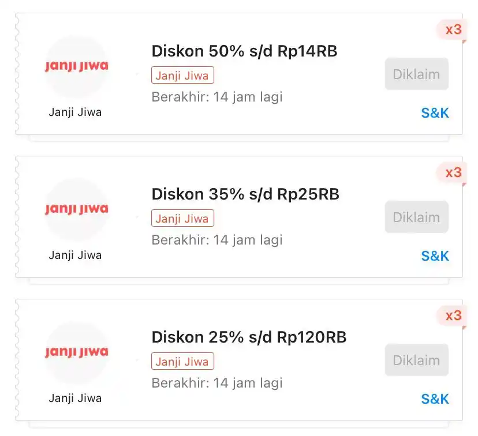Open S&K terms for Diskon 50% voucher
478x436 pixels.
pyautogui.click(x=435, y=113)
